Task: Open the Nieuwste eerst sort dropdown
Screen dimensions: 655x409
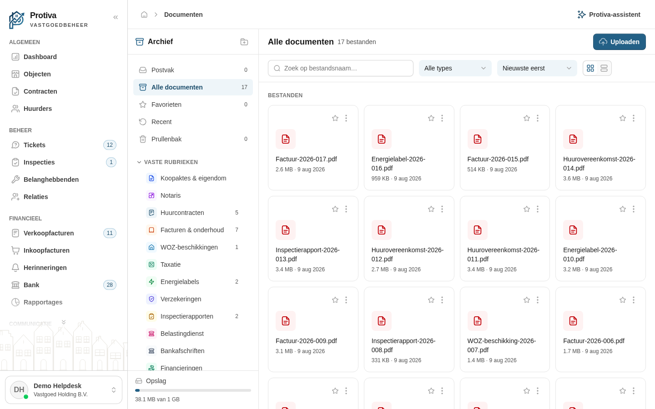Action: click(537, 68)
